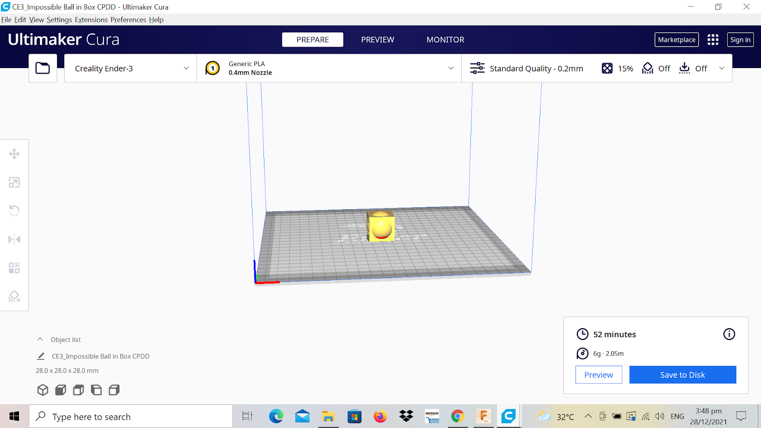Screen dimensions: 761x428
Task: Click the filament spool icon beside 6g
Action: (583, 353)
